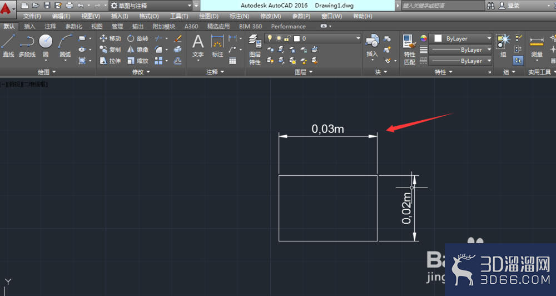Open the Text (文字) annotation tool
Viewport: 556px width, 296px height.
point(198,46)
